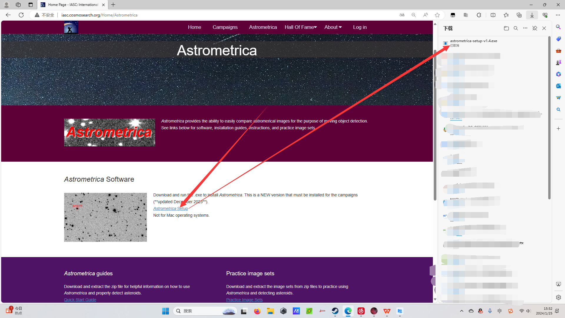
Task: Search downloads in the panel
Action: click(x=516, y=28)
